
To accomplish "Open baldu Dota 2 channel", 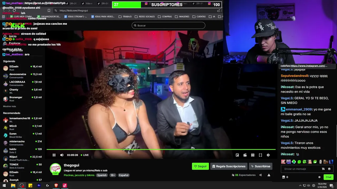I will pos(22,151).
